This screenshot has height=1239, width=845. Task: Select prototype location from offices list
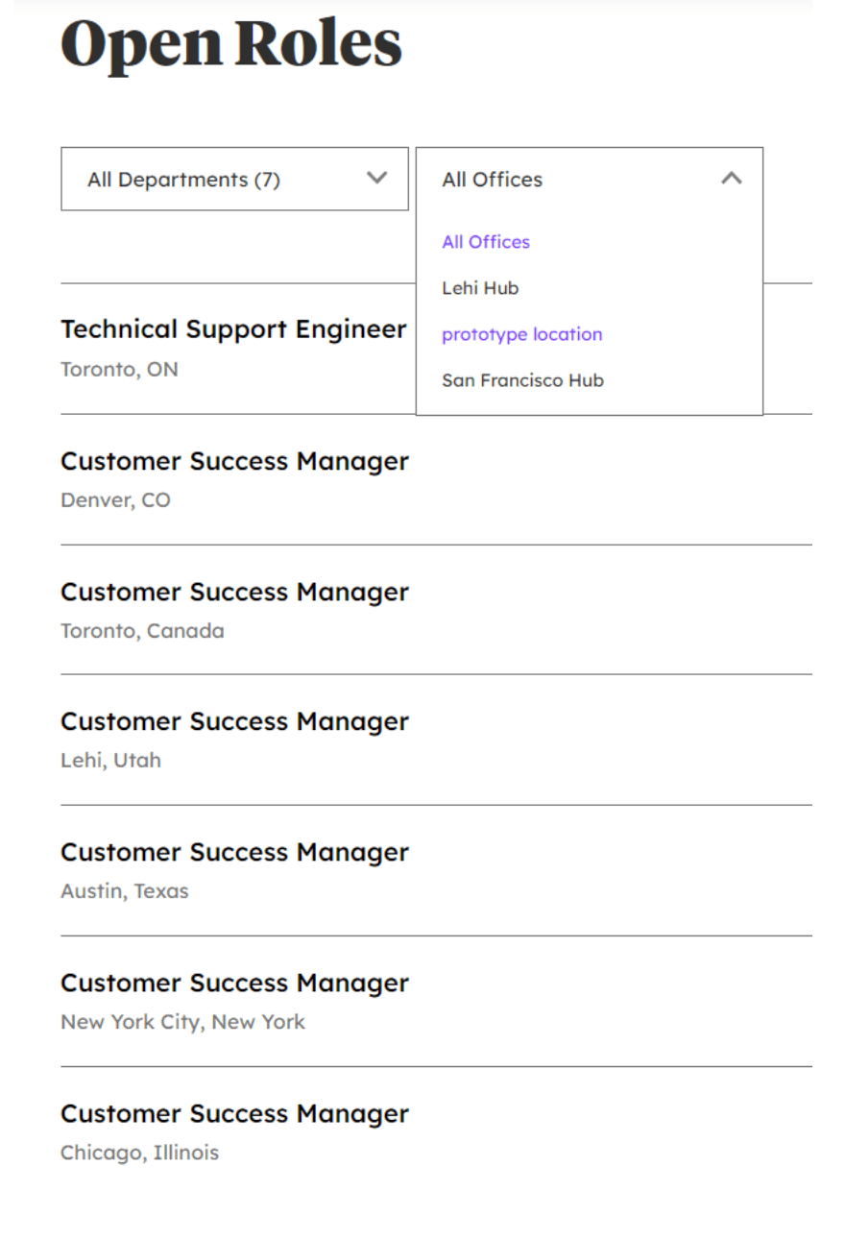point(522,334)
